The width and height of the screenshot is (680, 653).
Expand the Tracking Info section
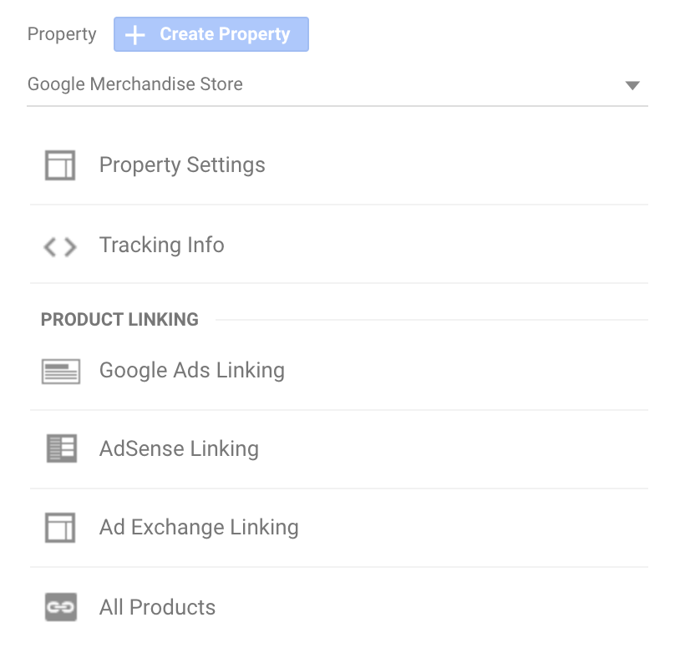161,246
